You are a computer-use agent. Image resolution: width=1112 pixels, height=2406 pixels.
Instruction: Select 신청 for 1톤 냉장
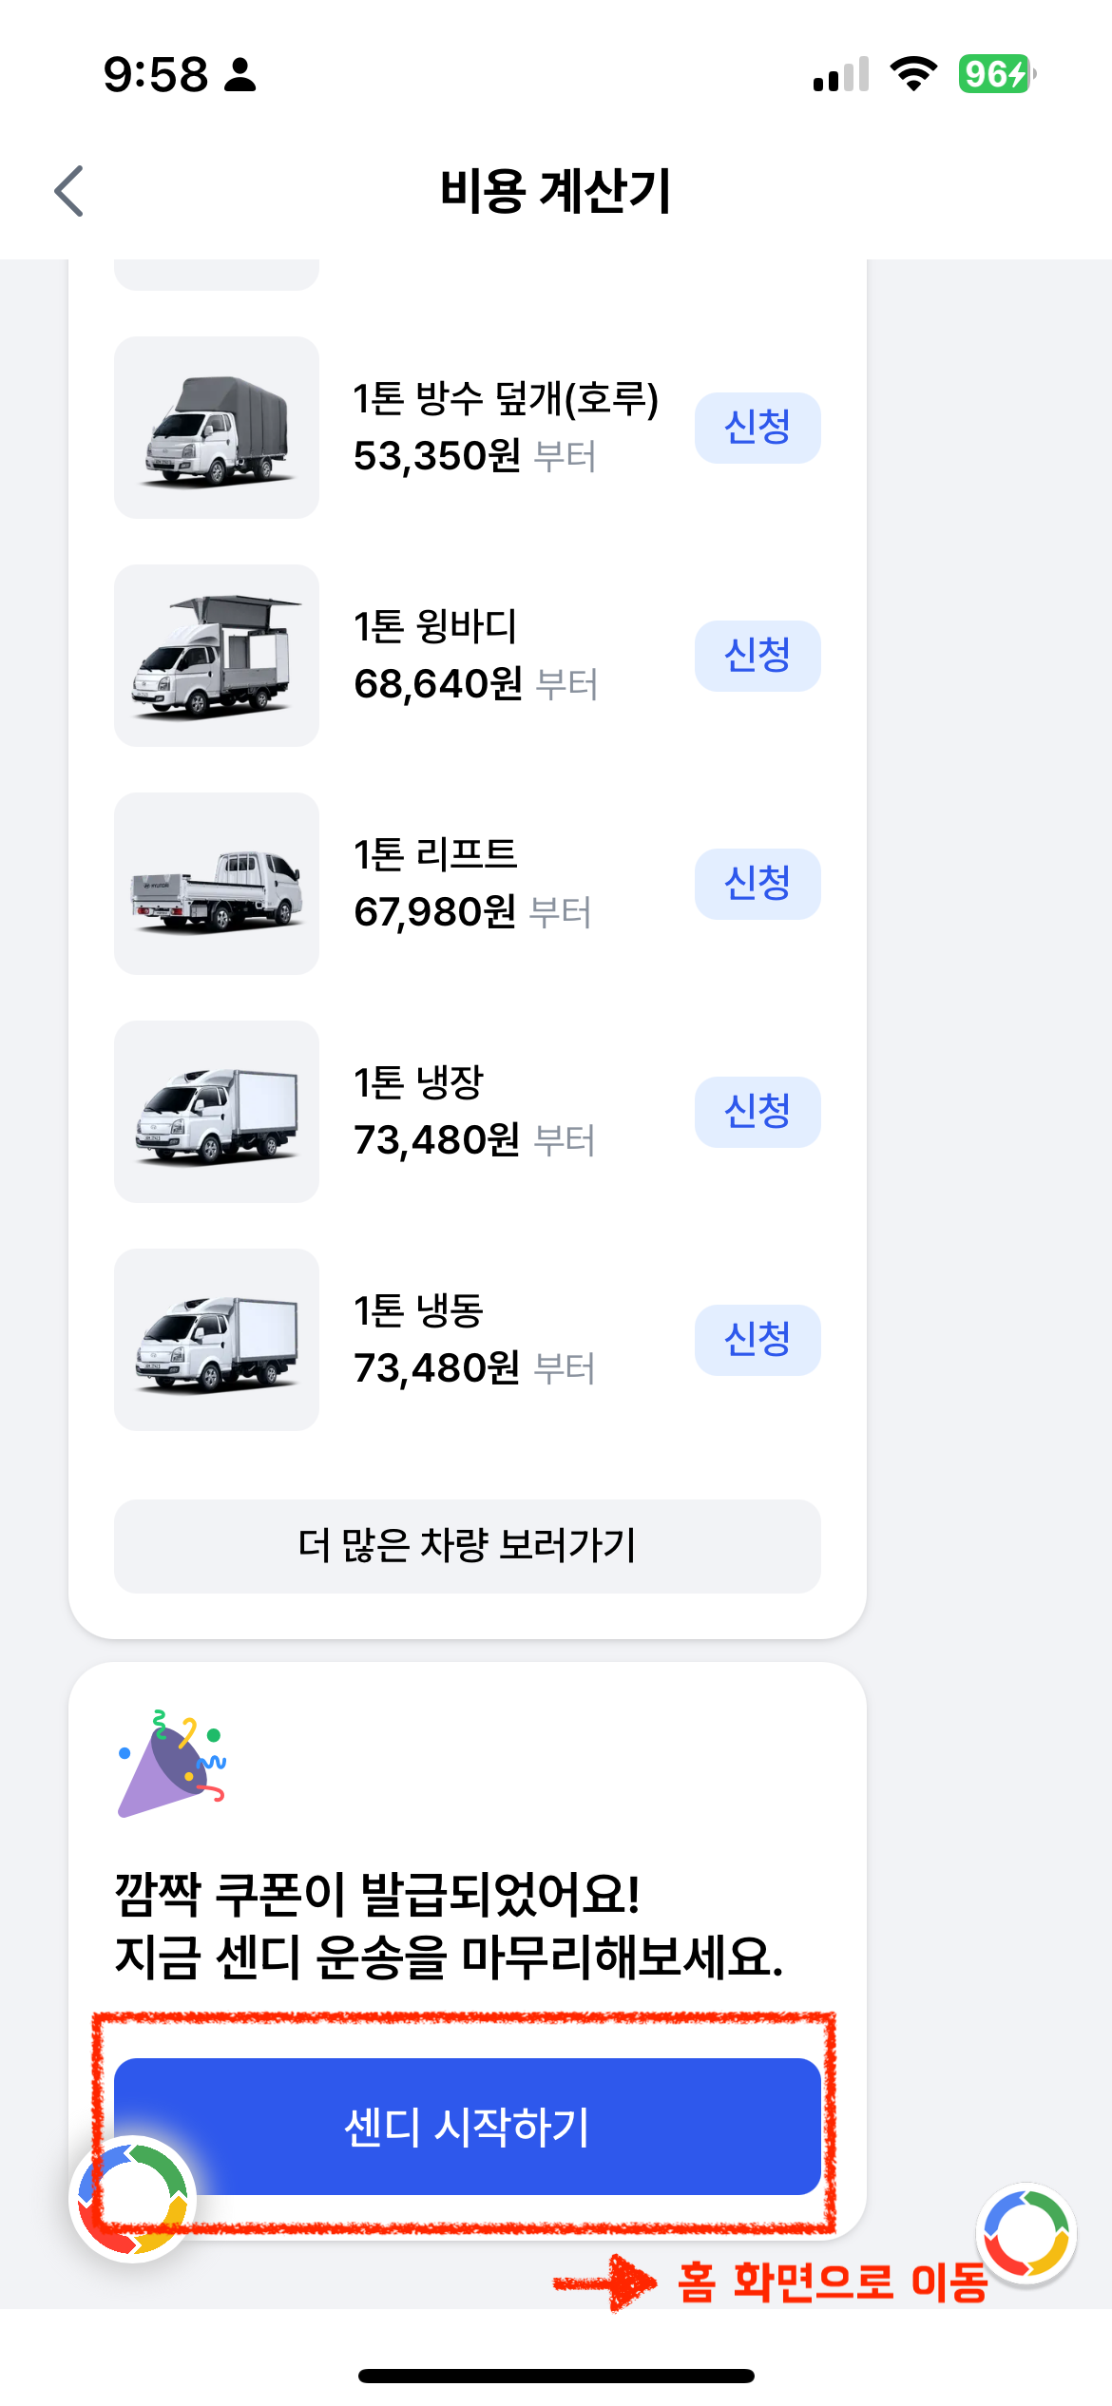757,1112
